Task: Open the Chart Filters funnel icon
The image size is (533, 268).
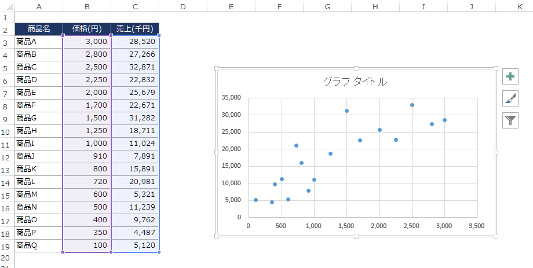Action: click(510, 120)
